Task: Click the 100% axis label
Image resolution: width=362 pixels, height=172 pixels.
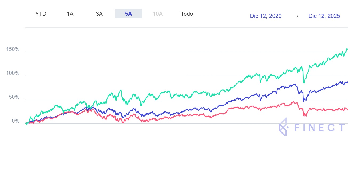Action: click(x=13, y=73)
